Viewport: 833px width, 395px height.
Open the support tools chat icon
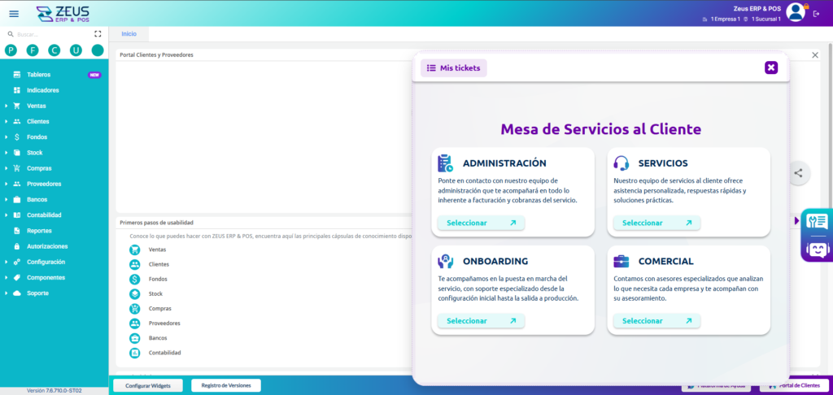817,222
